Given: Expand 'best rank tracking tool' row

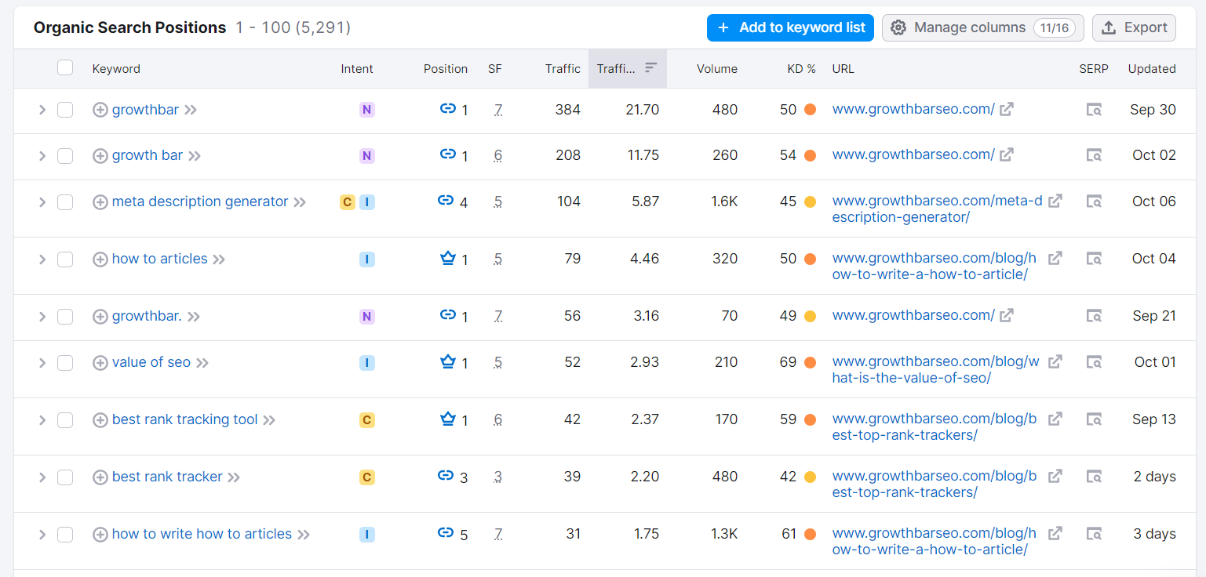Looking at the screenshot, I should (x=42, y=420).
